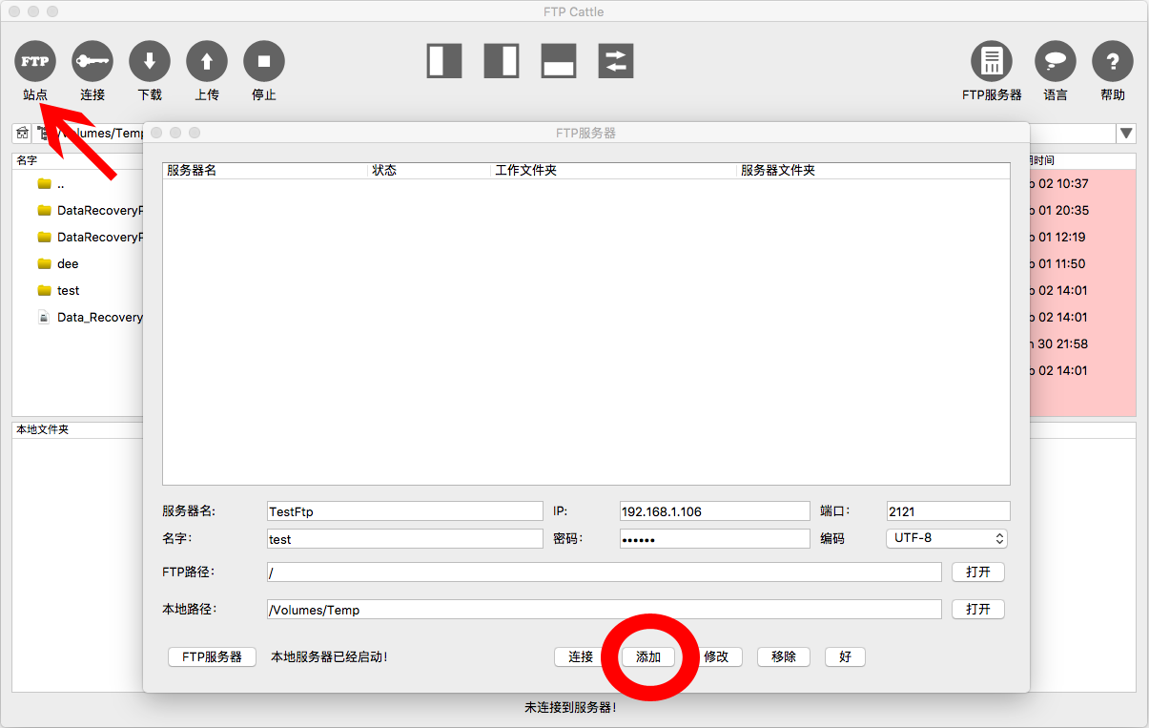Select the 'dee' folder in file list

coord(77,264)
